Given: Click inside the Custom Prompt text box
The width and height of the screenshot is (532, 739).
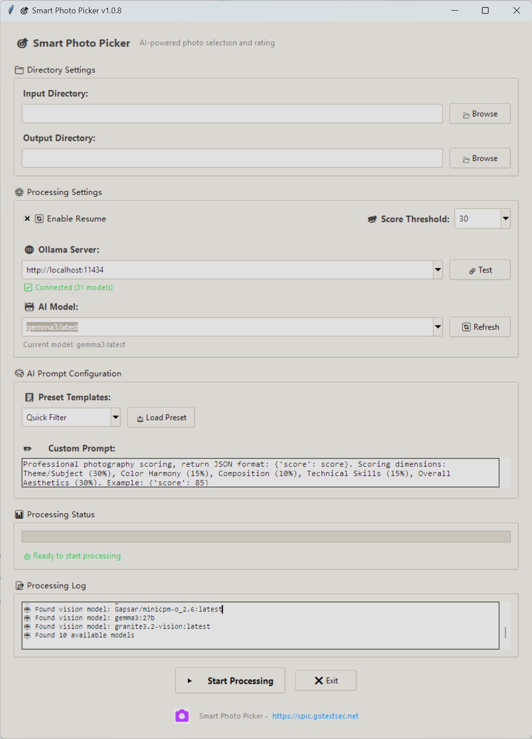Looking at the screenshot, I should (260, 473).
